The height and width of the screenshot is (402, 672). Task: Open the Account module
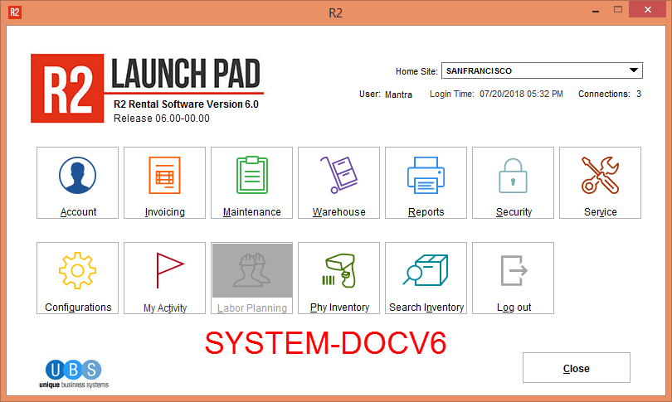point(78,183)
